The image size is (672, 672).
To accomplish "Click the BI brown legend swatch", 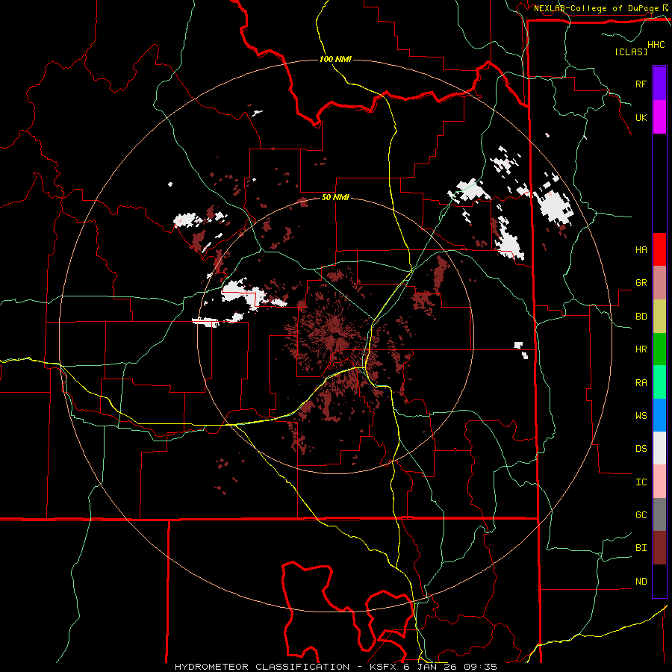I will 659,548.
